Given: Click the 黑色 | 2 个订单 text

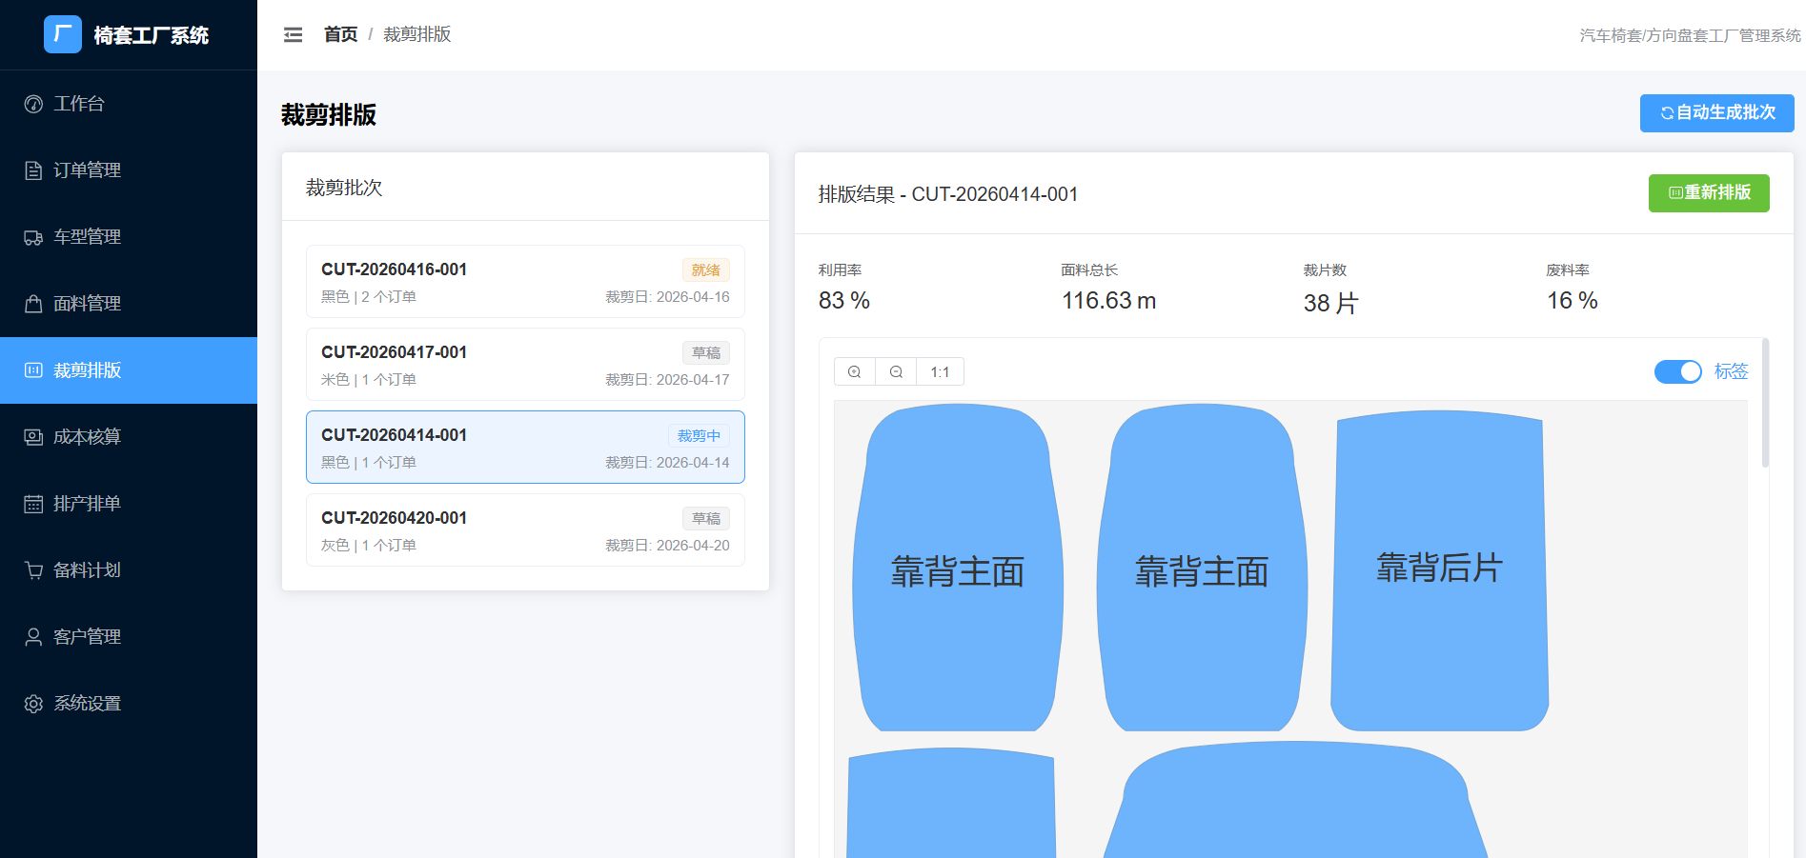Looking at the screenshot, I should click(369, 297).
